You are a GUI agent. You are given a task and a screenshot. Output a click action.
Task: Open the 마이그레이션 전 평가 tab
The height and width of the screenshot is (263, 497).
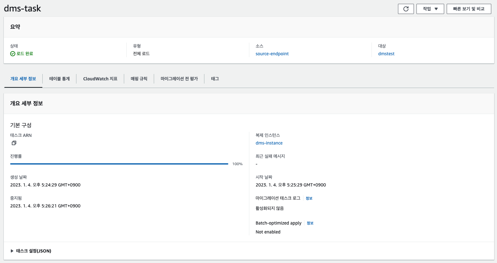pyautogui.click(x=179, y=79)
